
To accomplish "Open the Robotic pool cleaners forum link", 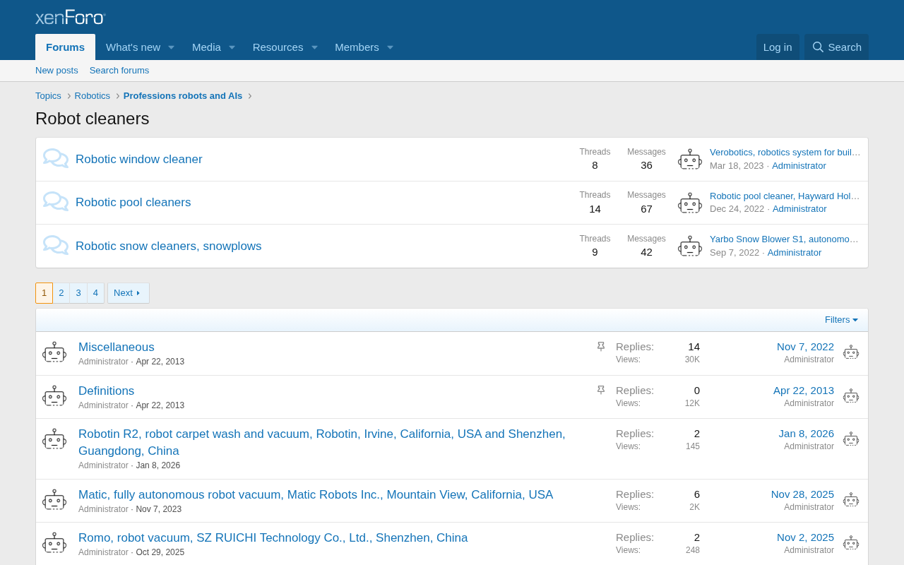I will click(133, 203).
